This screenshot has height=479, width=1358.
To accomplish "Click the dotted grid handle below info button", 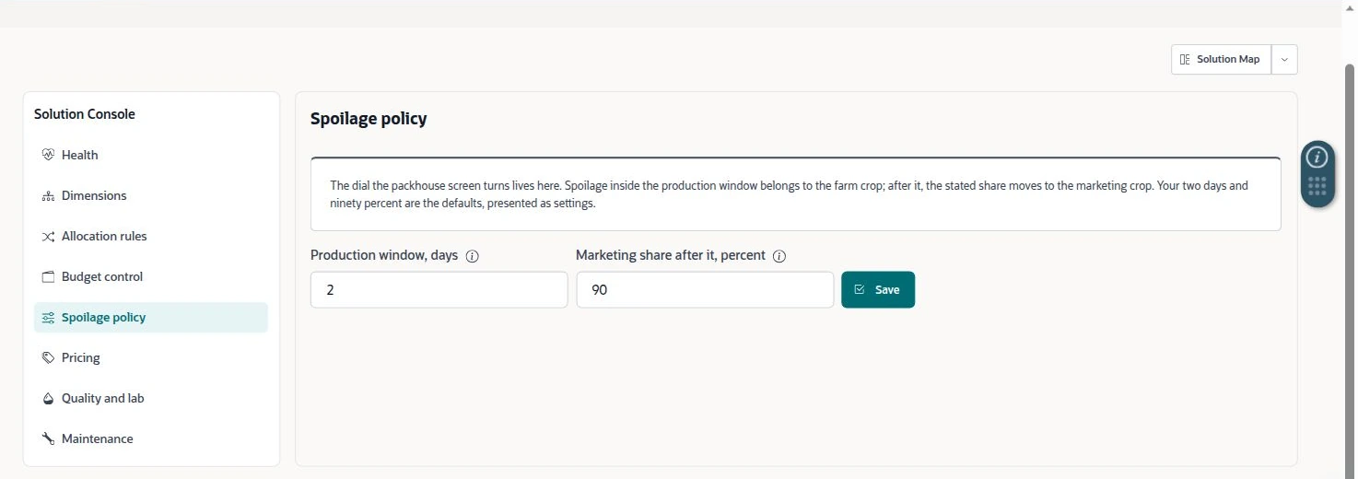I will (1317, 186).
